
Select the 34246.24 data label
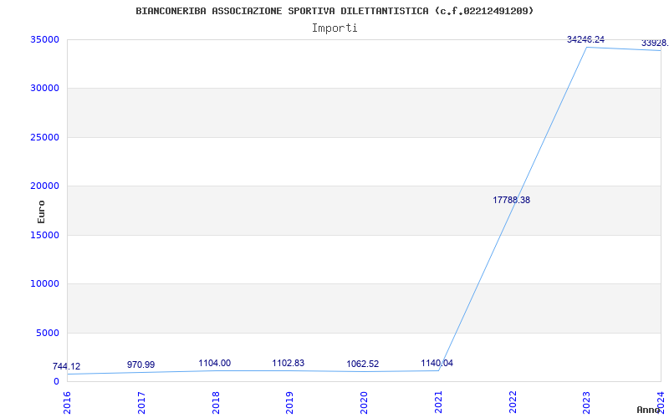coord(585,39)
